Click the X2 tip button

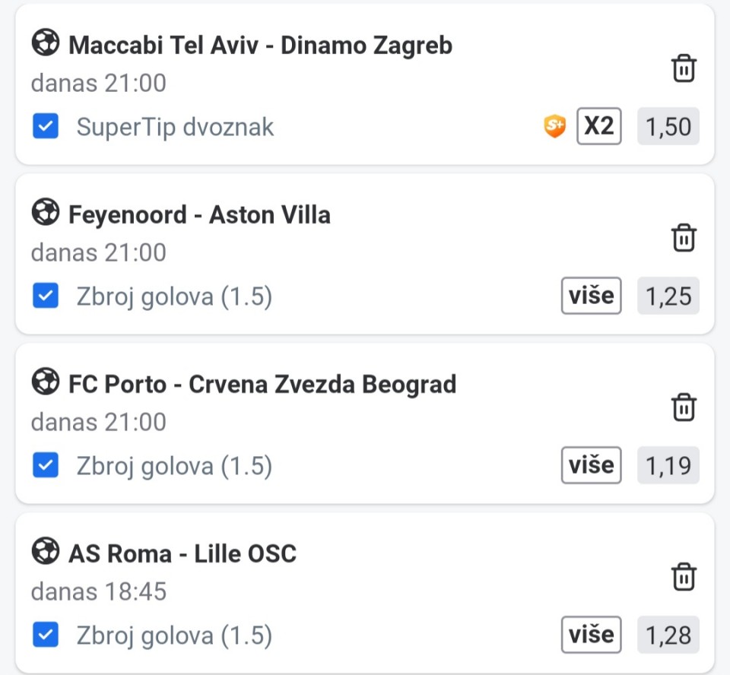pos(598,126)
